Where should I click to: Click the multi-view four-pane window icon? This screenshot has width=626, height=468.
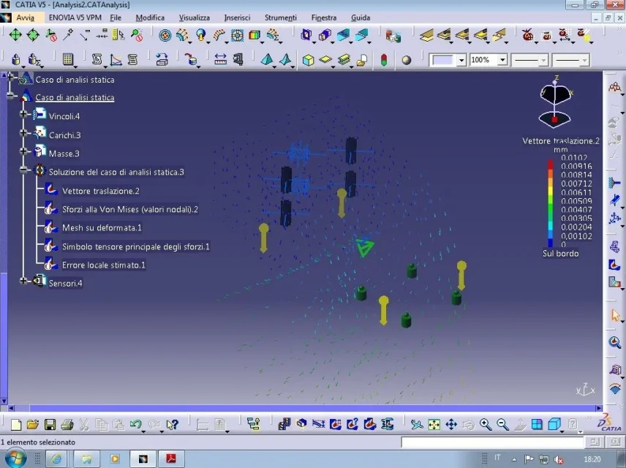537,424
